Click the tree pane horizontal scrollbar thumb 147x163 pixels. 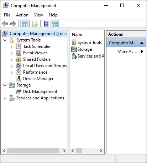point(33,150)
